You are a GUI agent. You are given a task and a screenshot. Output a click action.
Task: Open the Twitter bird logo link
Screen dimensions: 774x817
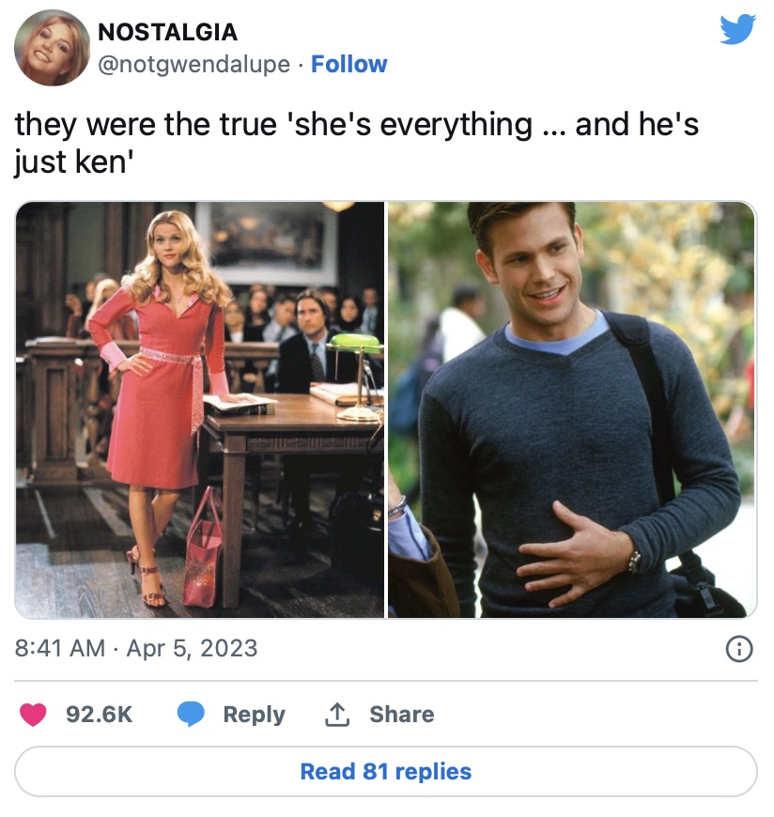737,29
